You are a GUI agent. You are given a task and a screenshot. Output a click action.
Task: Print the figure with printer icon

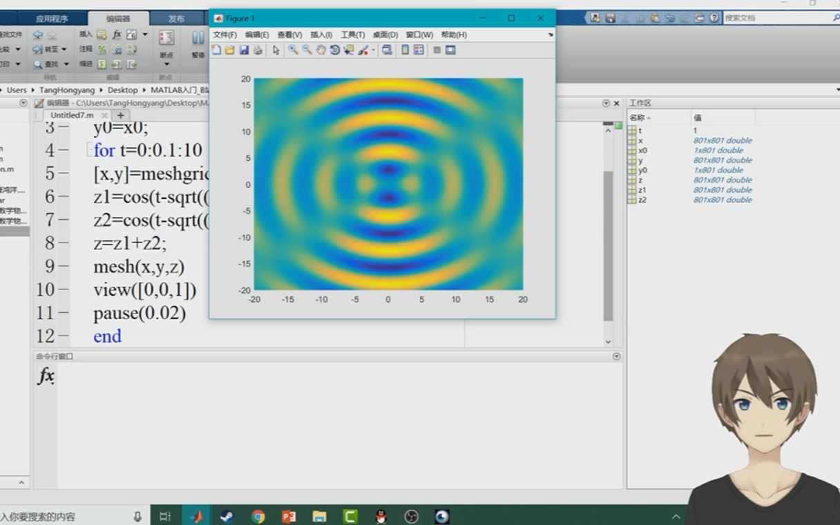[258, 50]
